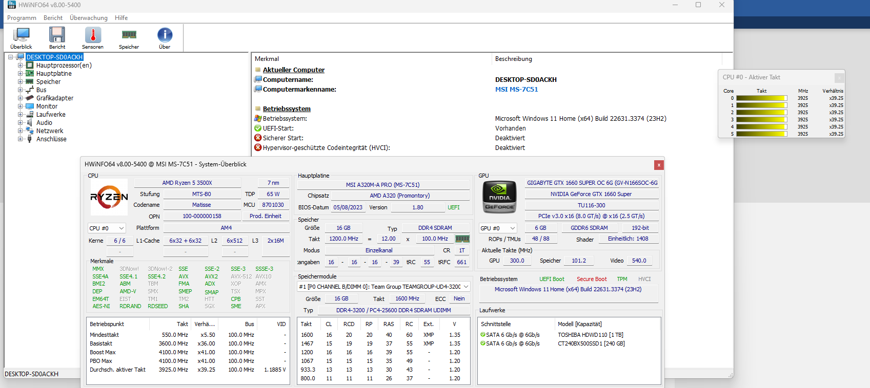Follow the MSI MS-7C51 link
870x388 pixels.
(517, 90)
